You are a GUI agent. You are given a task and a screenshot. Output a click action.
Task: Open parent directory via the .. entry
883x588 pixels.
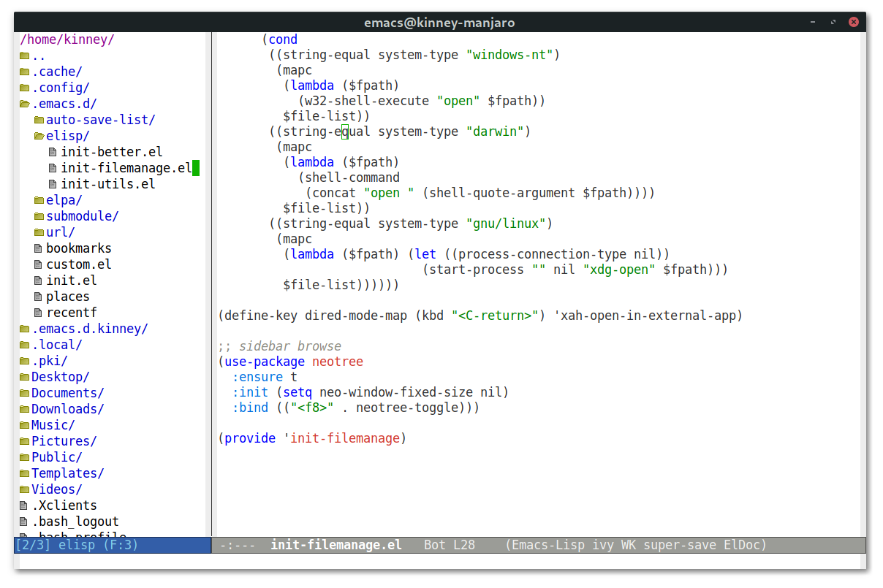pyautogui.click(x=39, y=56)
